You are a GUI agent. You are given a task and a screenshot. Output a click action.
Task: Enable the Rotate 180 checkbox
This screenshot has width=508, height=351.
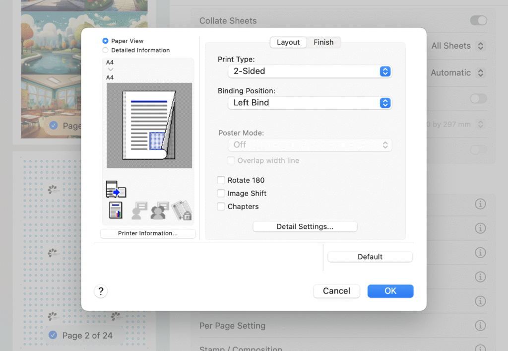click(x=221, y=180)
